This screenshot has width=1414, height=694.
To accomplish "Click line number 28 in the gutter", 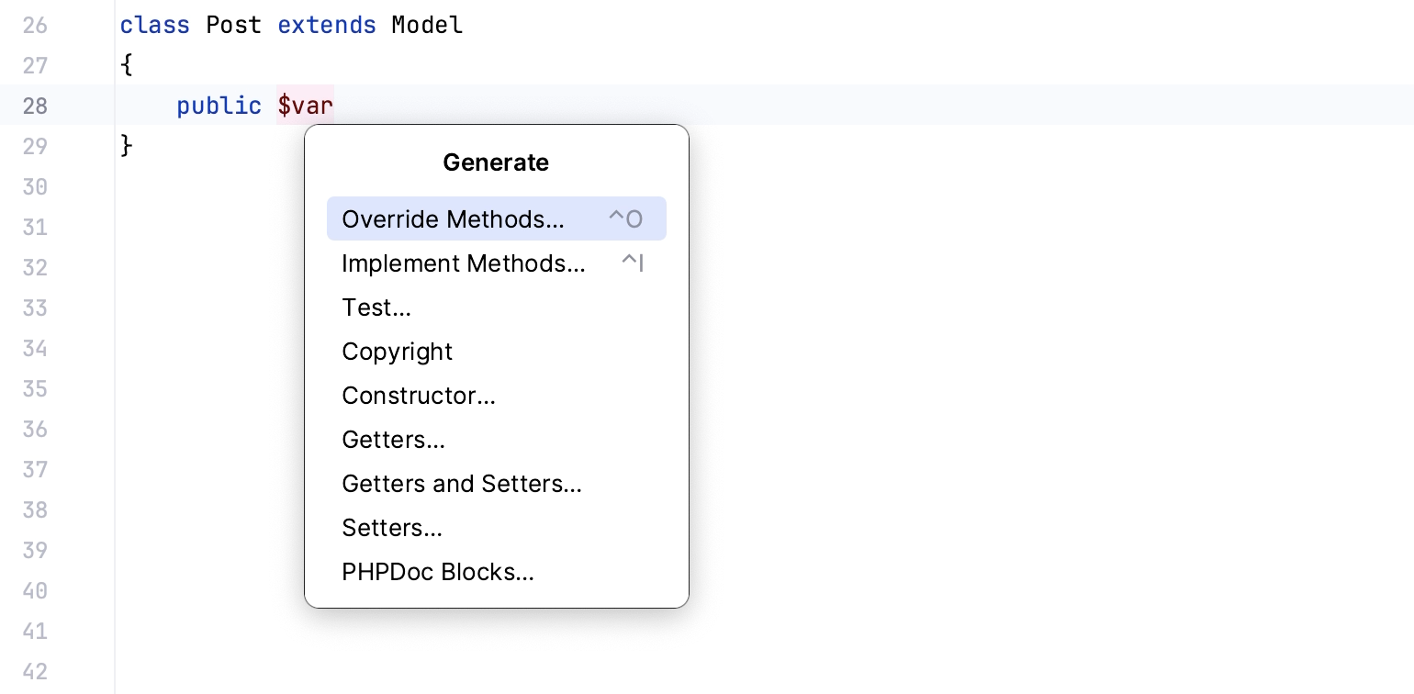I will tap(35, 106).
